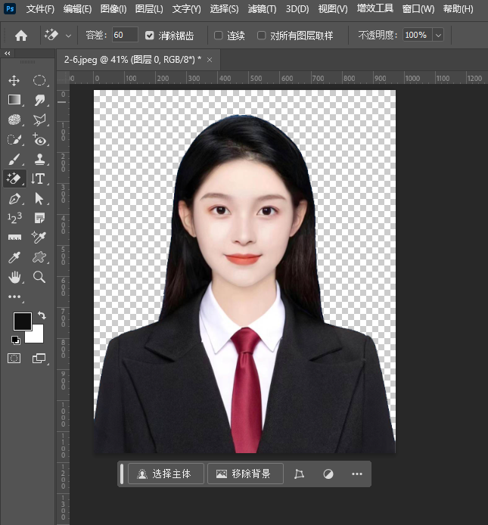Select the Path Selection arrow tool
This screenshot has width=488, height=525.
pos(39,199)
